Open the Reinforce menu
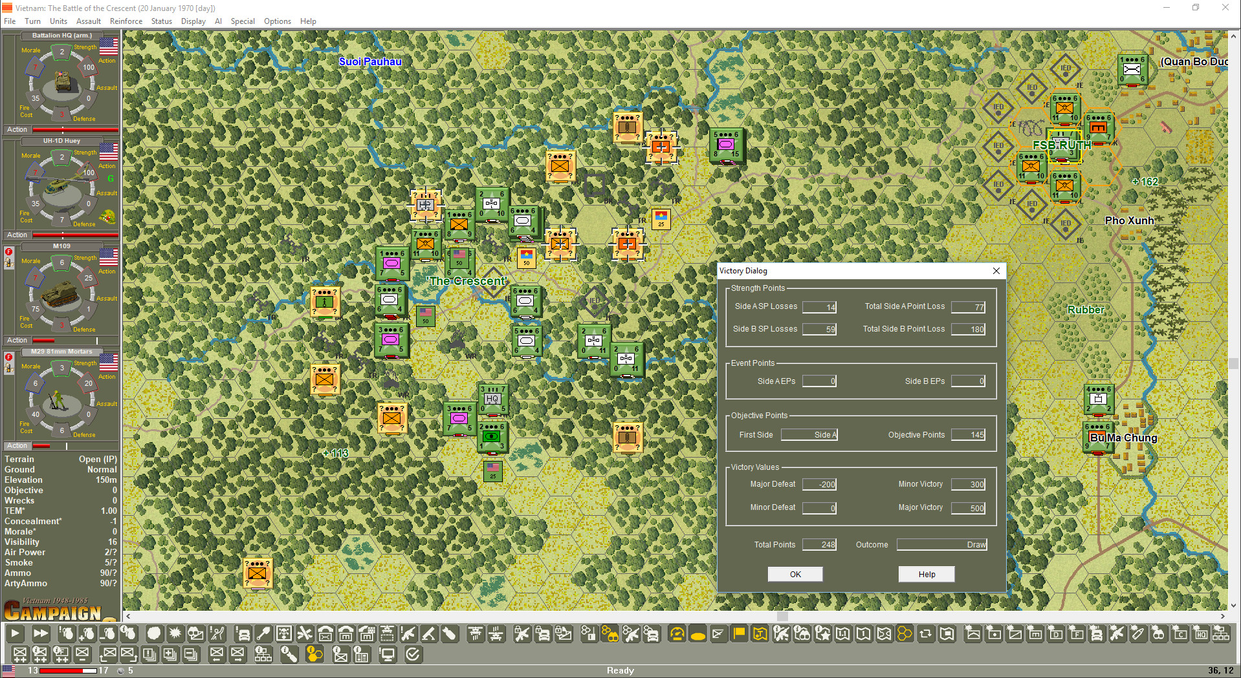This screenshot has height=678, width=1241. pos(126,21)
